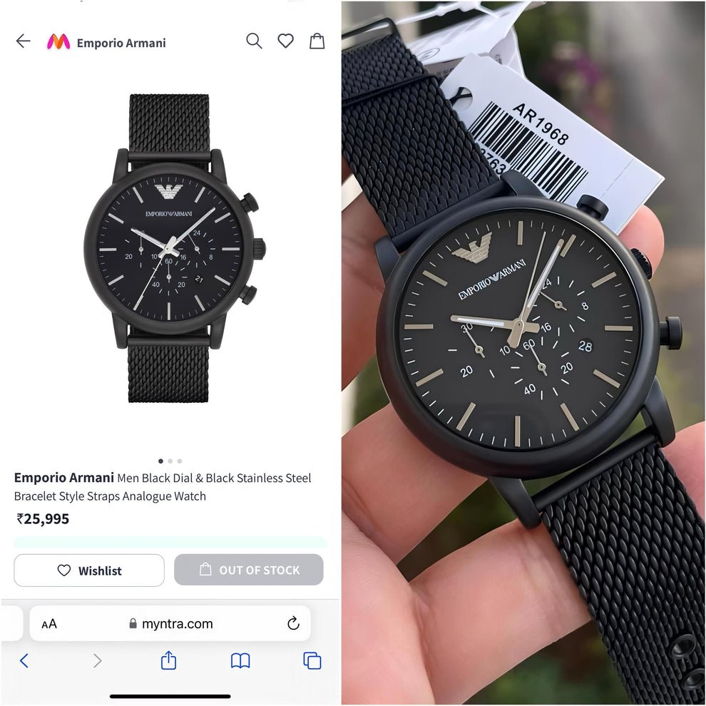Viewport: 706px width, 706px height.
Task: Select the first image carousel dot
Action: 160,461
